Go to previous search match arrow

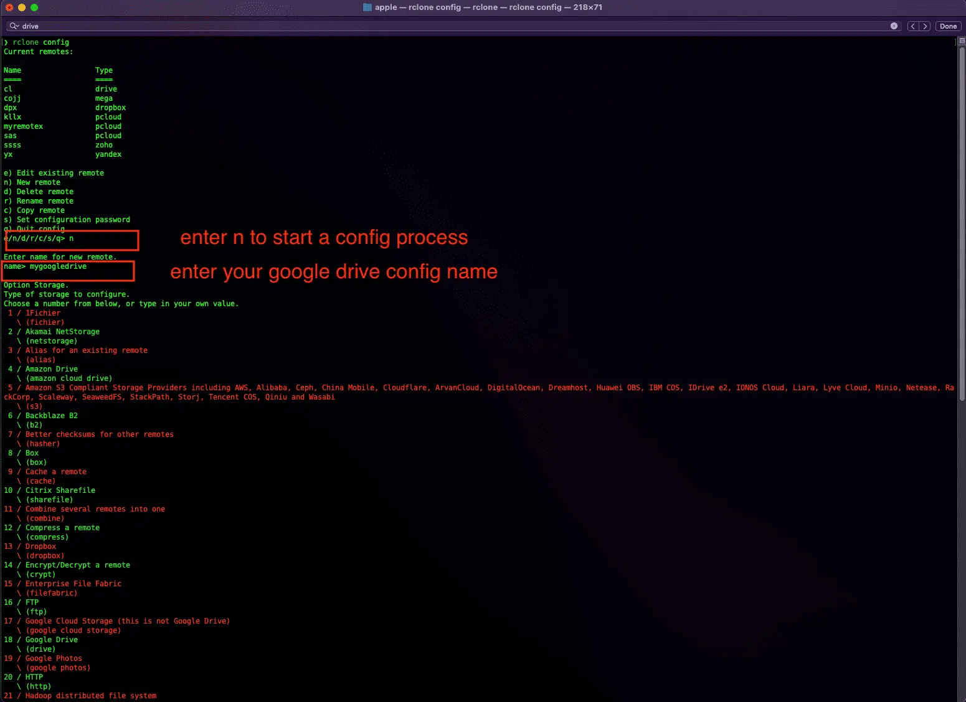(x=913, y=26)
